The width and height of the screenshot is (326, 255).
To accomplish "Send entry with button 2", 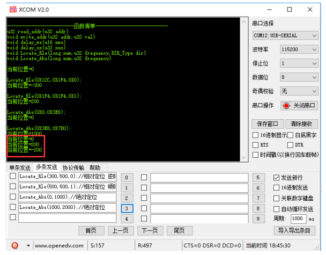I will (x=127, y=198).
